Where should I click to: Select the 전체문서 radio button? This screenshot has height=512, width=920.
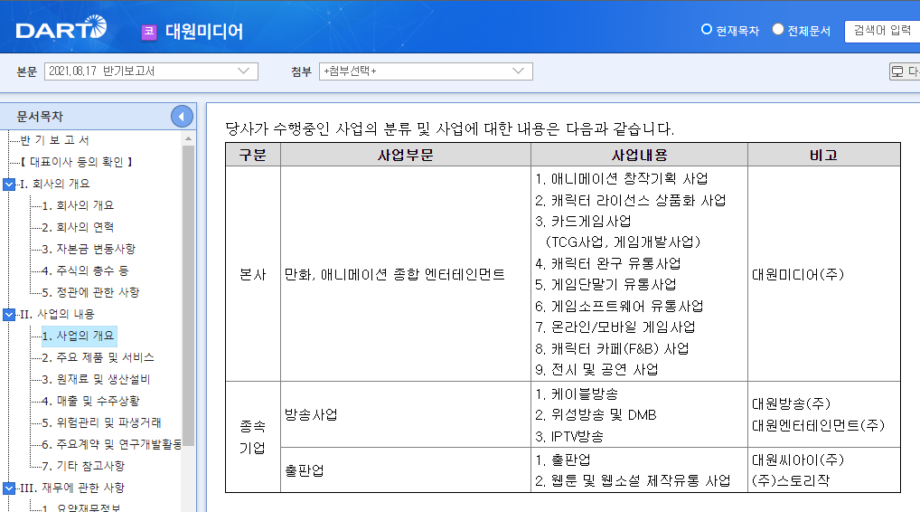777,29
